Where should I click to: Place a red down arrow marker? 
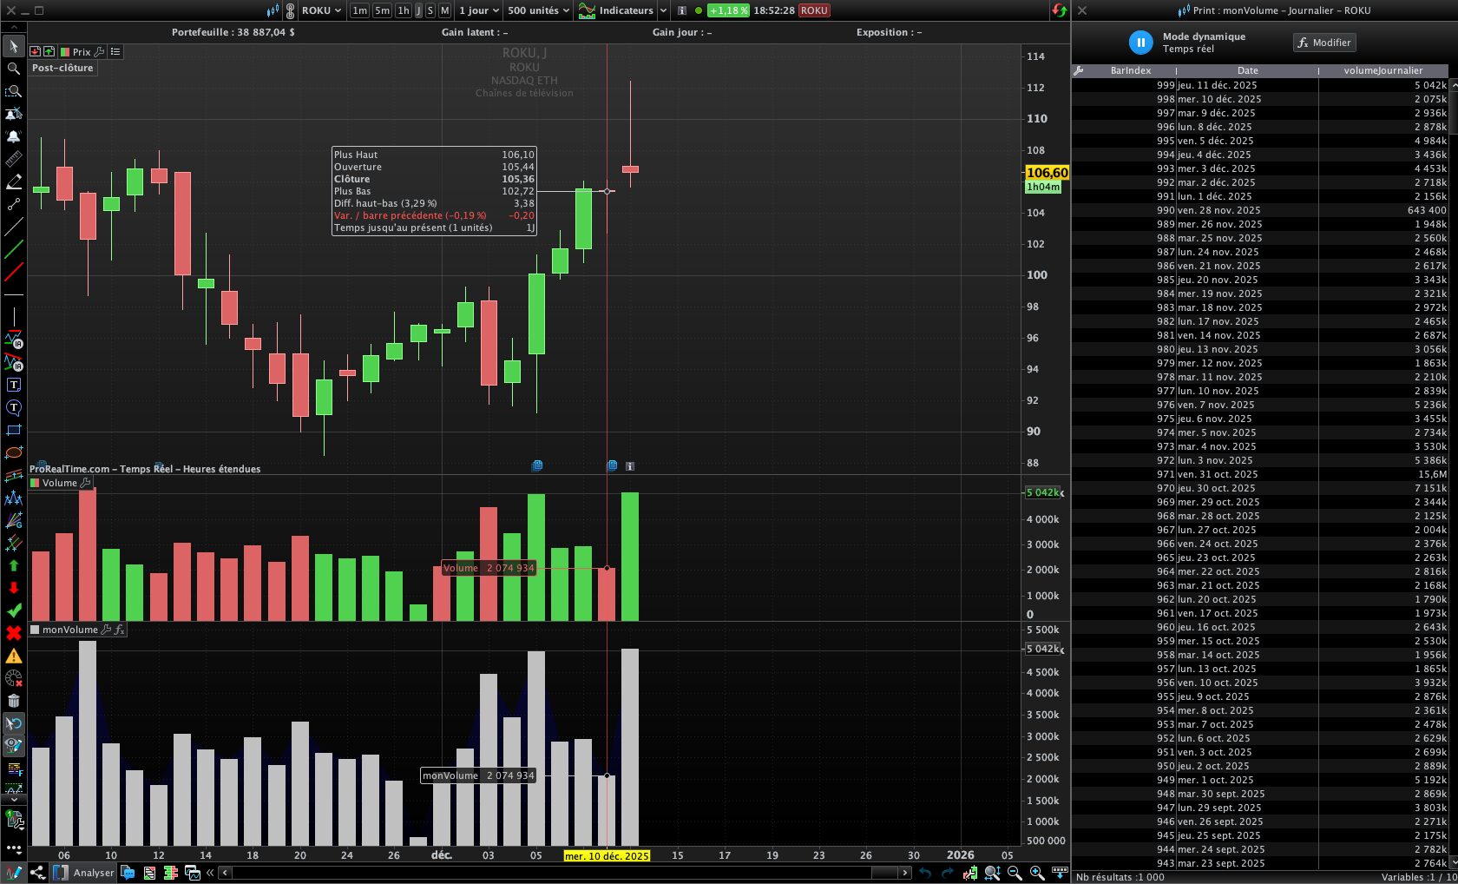pos(14,588)
